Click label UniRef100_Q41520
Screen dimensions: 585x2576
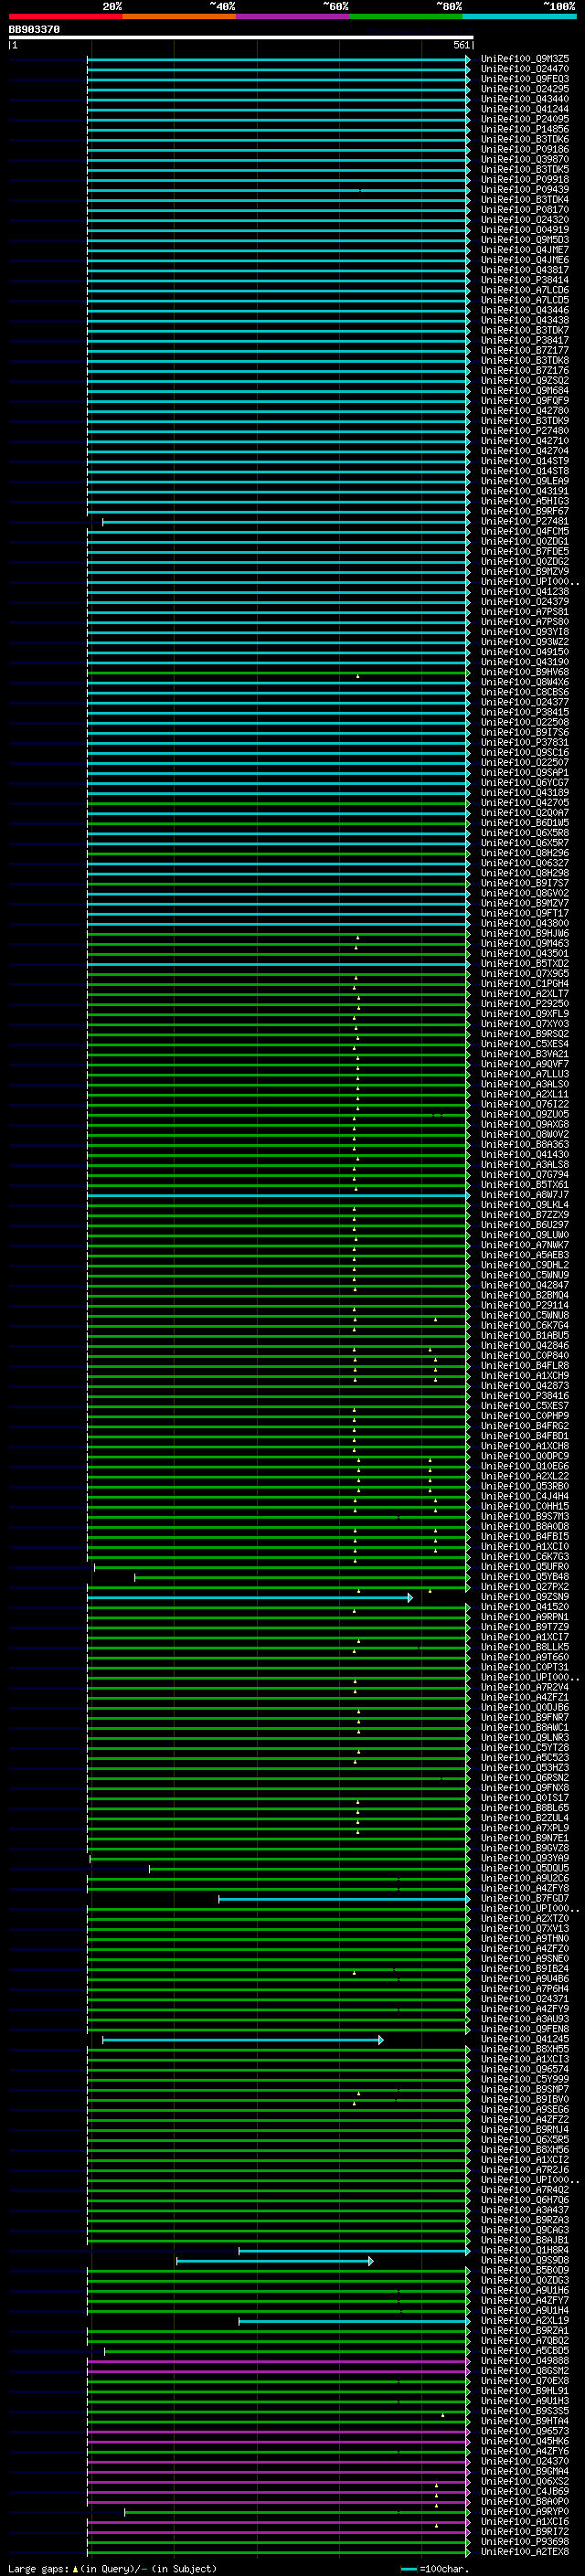[x=525, y=1607]
